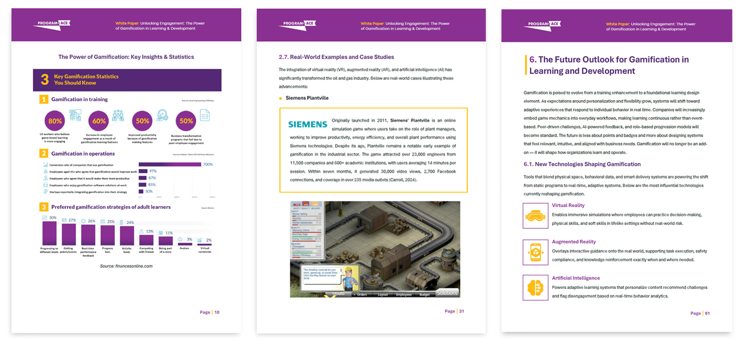The image size is (741, 341).
Task: Click the 'Page | 10' footer
Action: click(x=209, y=312)
